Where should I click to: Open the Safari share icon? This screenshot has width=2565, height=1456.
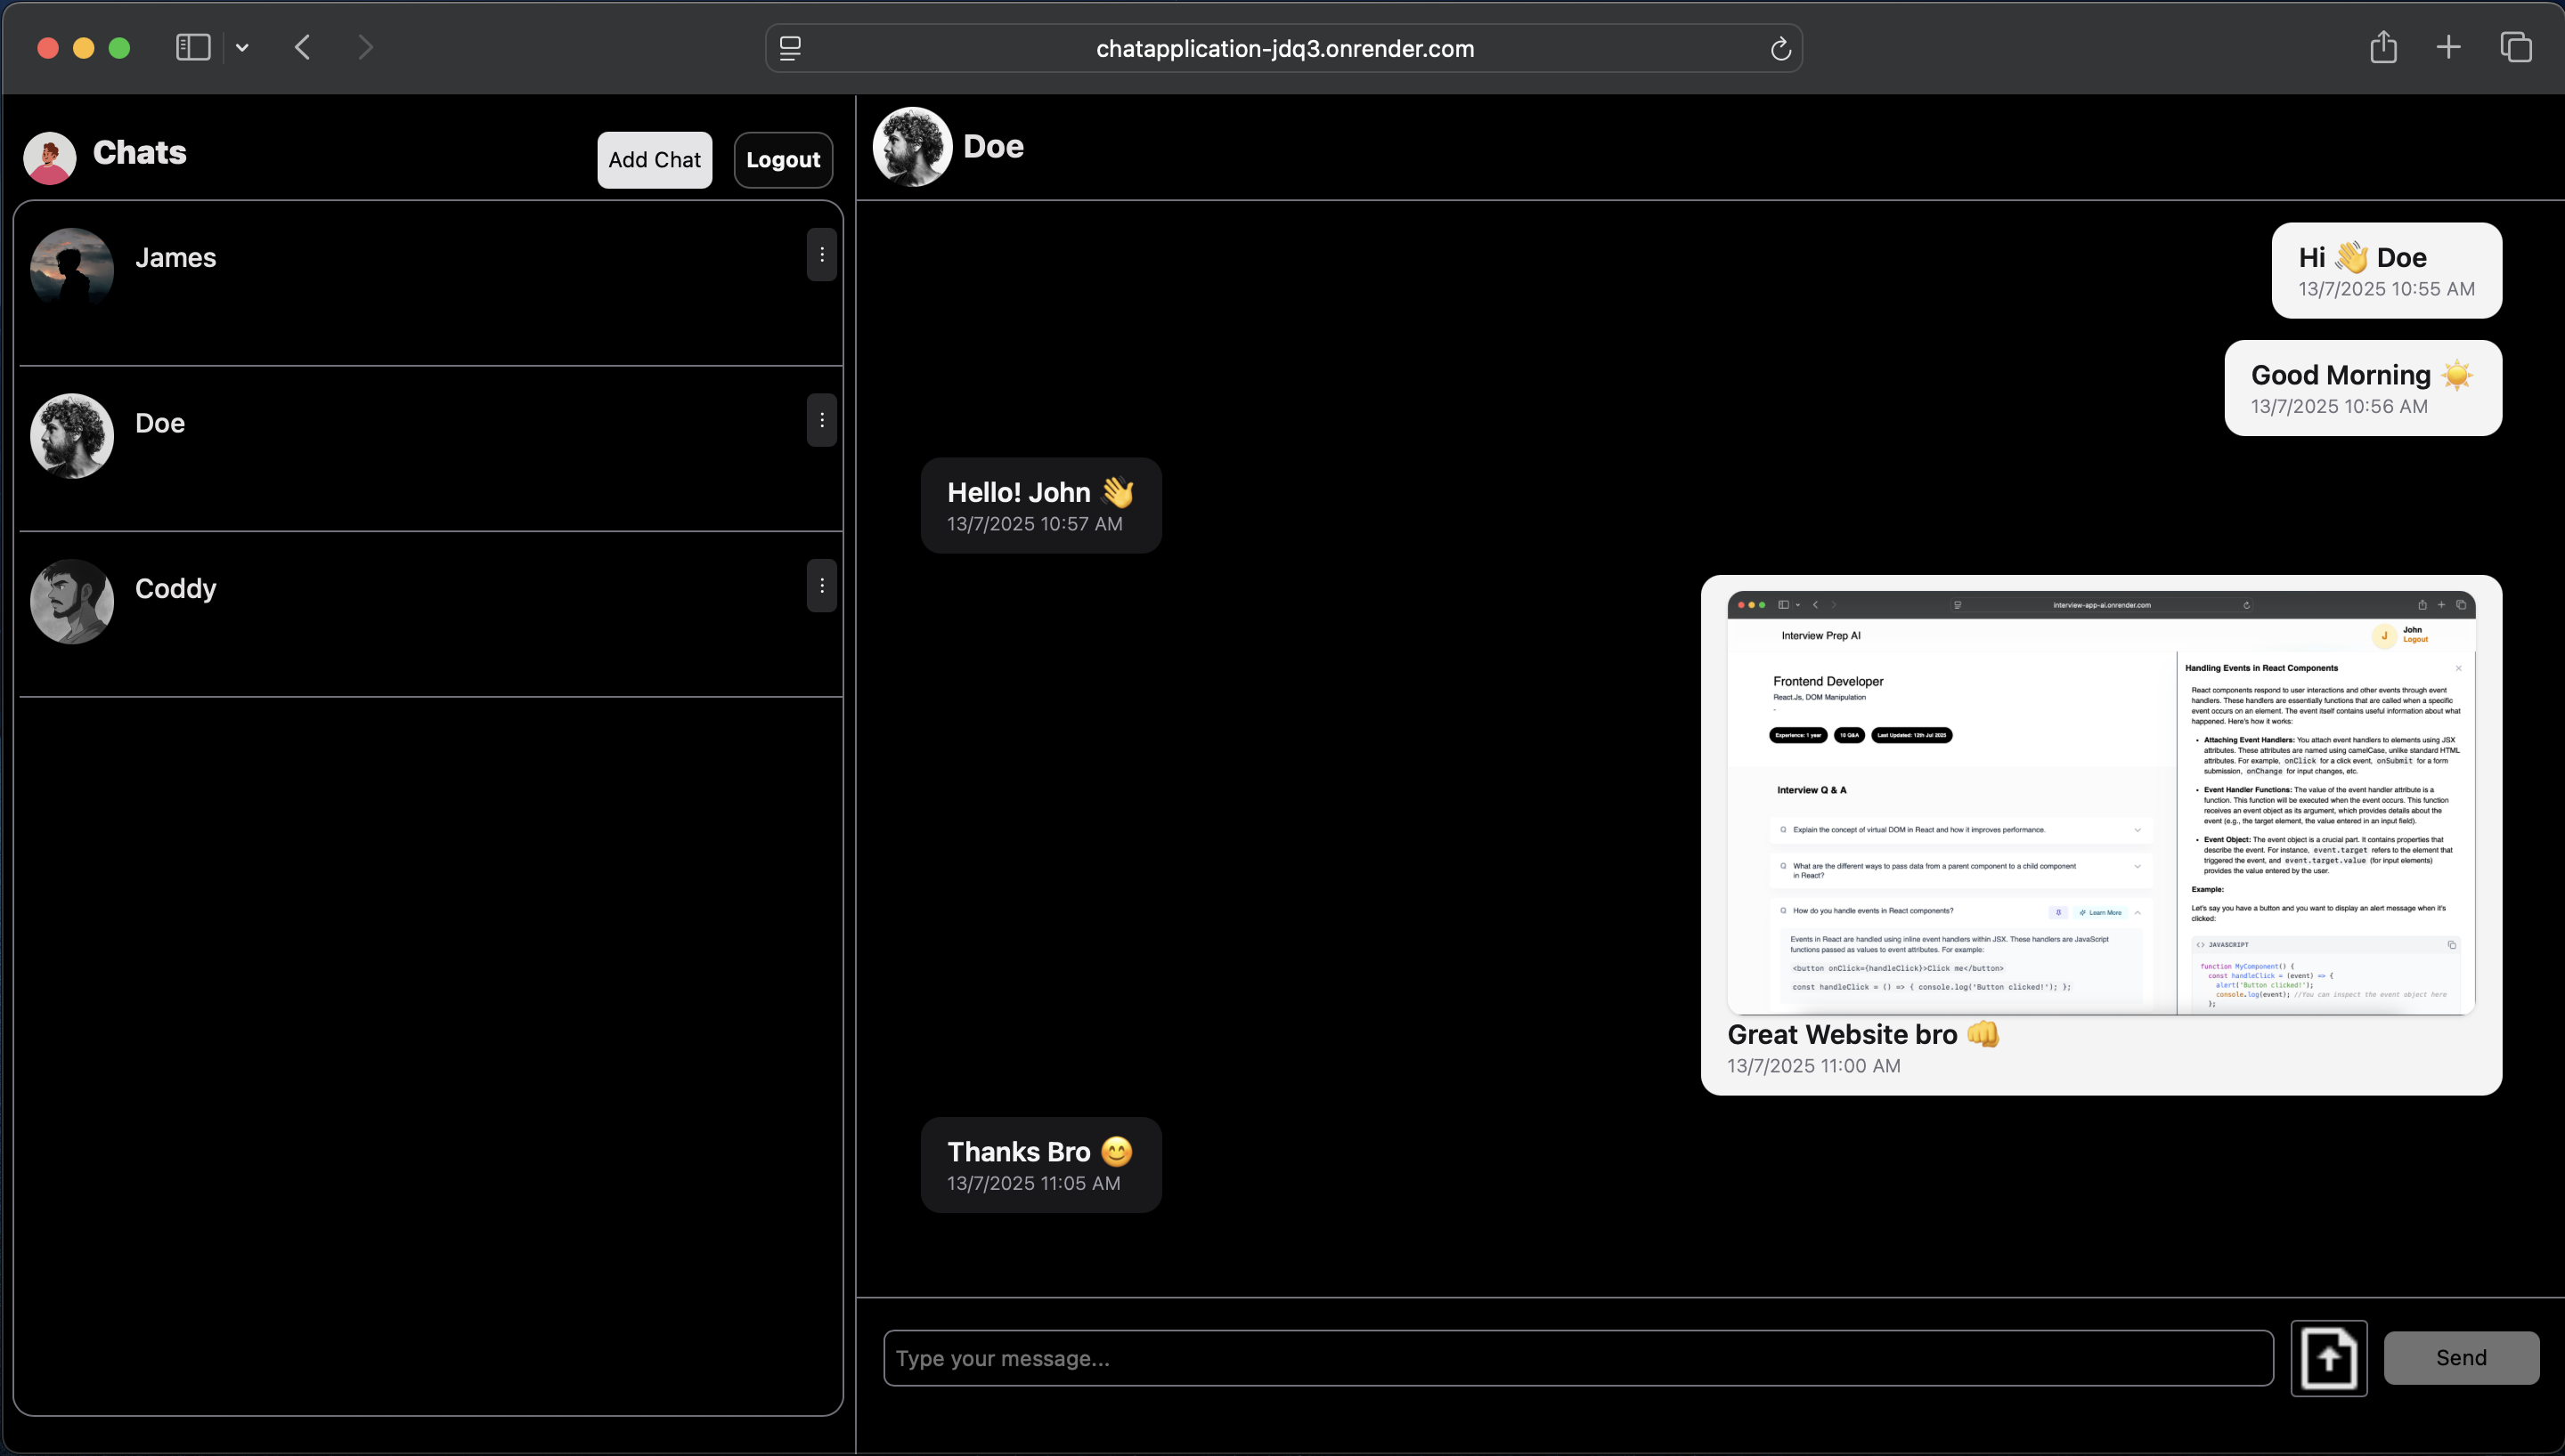click(x=2383, y=47)
